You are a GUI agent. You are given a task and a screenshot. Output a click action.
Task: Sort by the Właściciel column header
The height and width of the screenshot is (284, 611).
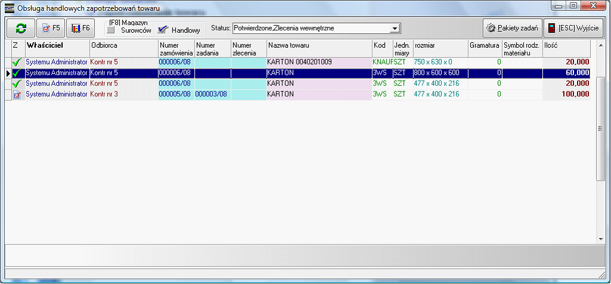(x=57, y=45)
